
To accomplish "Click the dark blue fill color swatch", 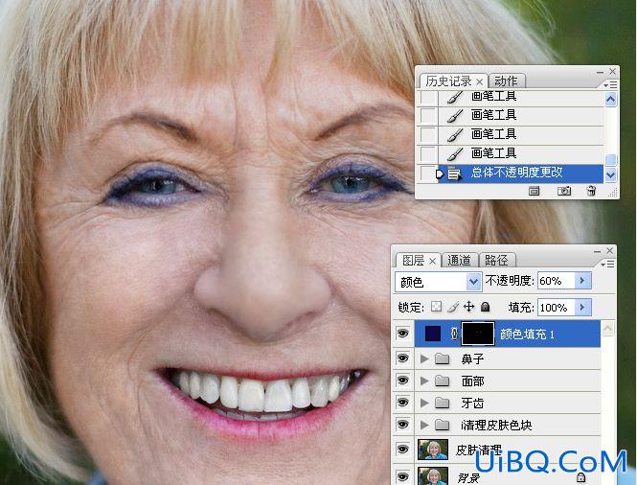I will coord(433,334).
